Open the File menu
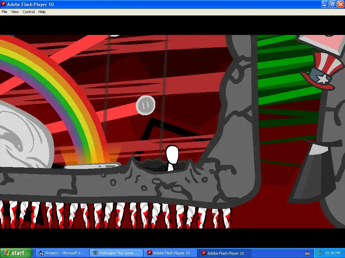Viewport: 345px width, 258px height. (x=4, y=12)
